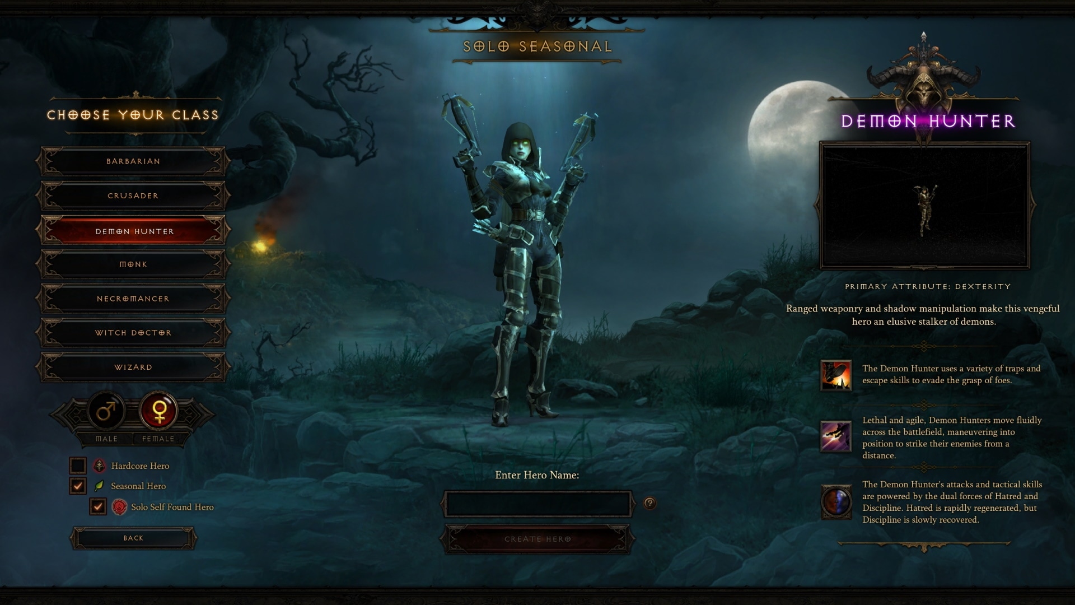Click the Create Hero button
This screenshot has height=605, width=1075.
[537, 538]
